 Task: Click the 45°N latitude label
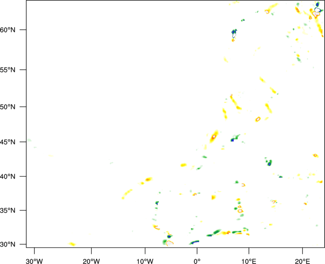[x=8, y=142]
